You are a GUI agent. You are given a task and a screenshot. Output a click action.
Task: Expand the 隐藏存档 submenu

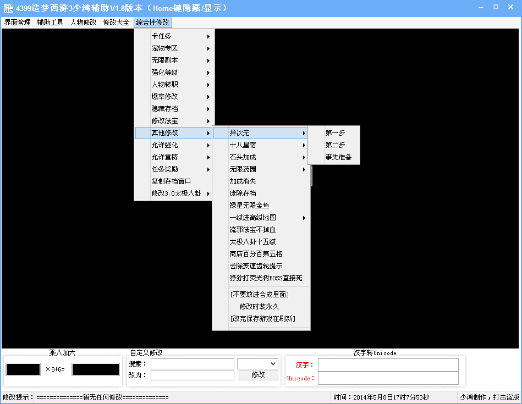174,109
